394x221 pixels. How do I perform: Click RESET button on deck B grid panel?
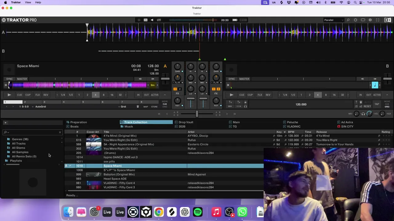pos(367,107)
